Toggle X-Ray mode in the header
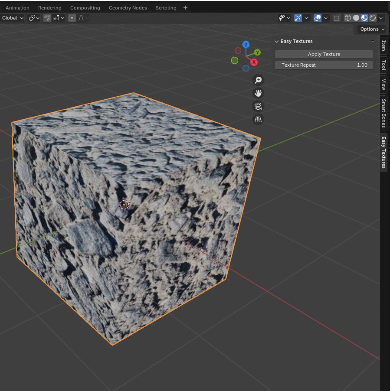 tap(336, 18)
